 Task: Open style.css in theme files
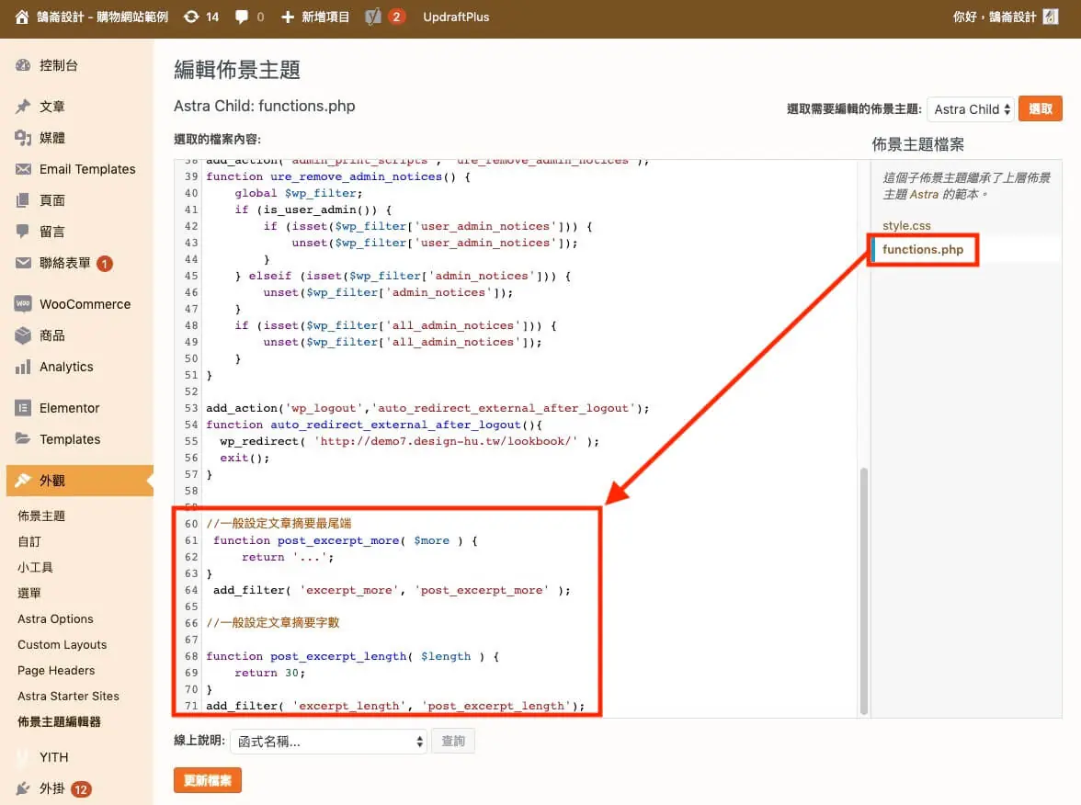906,225
